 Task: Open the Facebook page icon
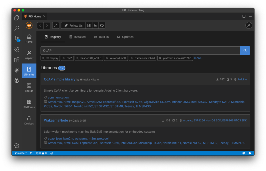tap(89, 26)
